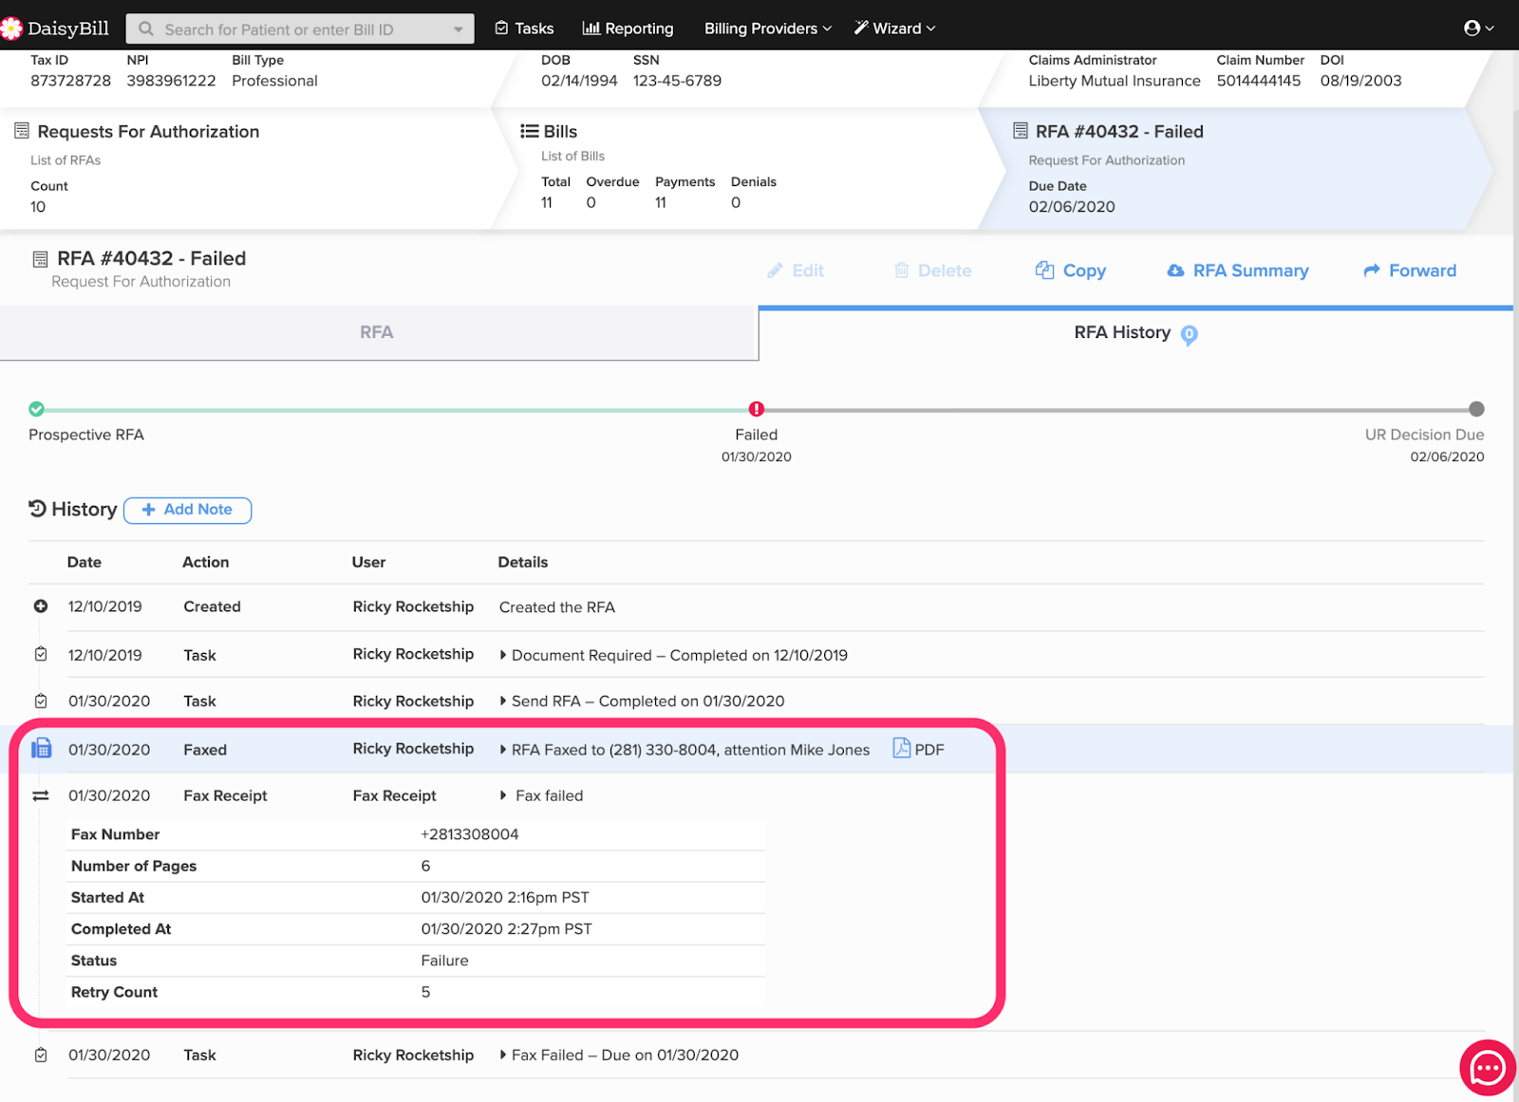Click the Liberty Mutual Insurance text
The height and width of the screenshot is (1102, 1519).
tap(1115, 81)
